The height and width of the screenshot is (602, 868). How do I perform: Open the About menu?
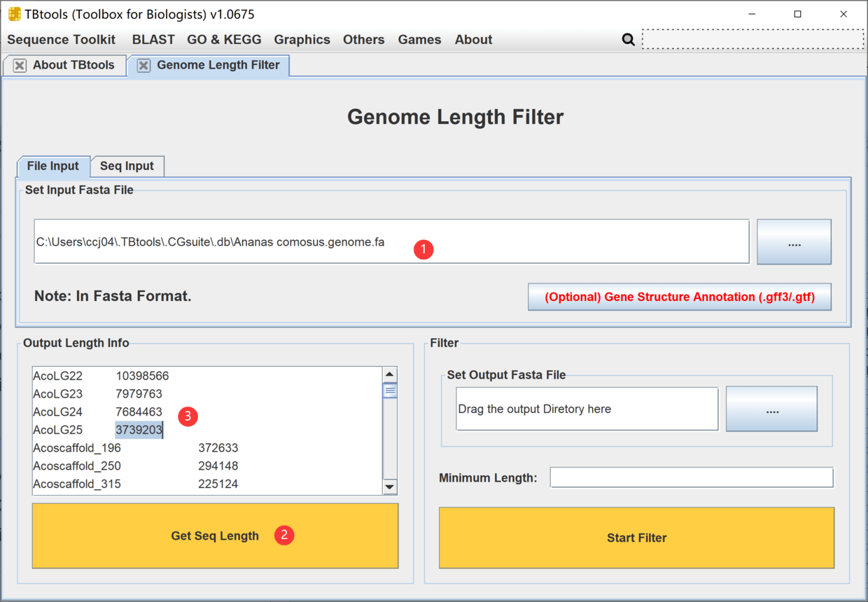click(473, 40)
